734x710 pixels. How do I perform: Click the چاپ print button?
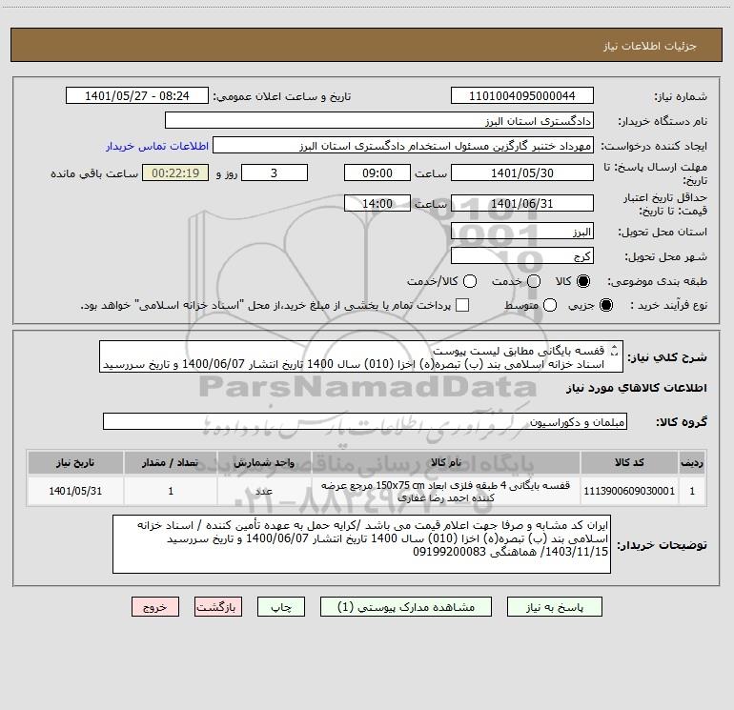[281, 607]
